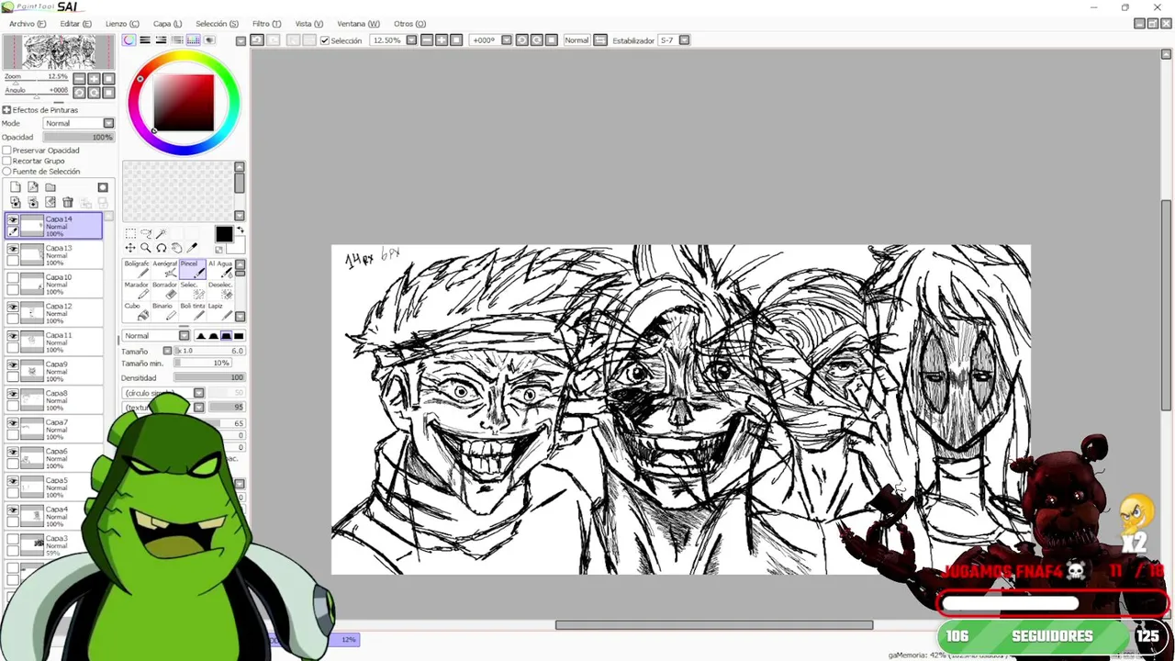This screenshot has height=661, width=1175.
Task: Select the Boli tinta ink pen tool
Action: pos(193,311)
